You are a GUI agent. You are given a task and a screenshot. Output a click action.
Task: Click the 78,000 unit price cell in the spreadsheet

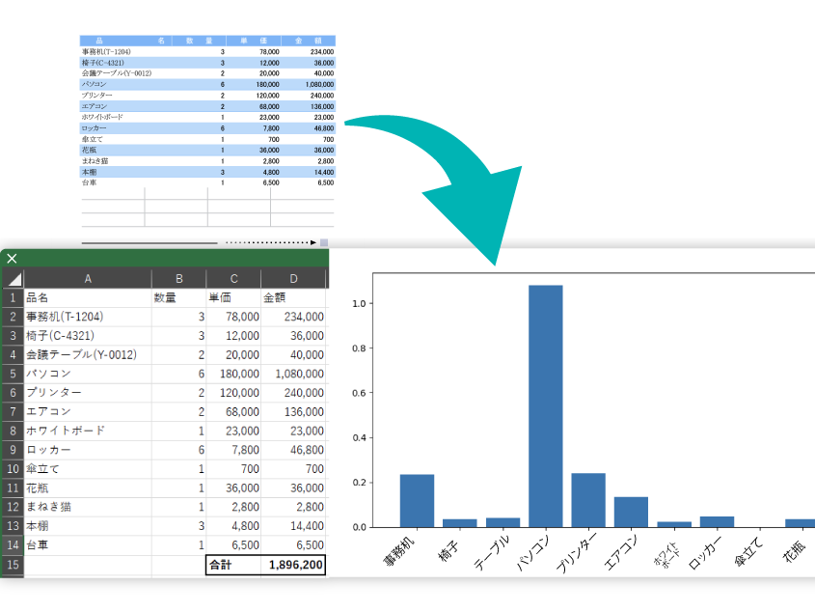coord(234,317)
